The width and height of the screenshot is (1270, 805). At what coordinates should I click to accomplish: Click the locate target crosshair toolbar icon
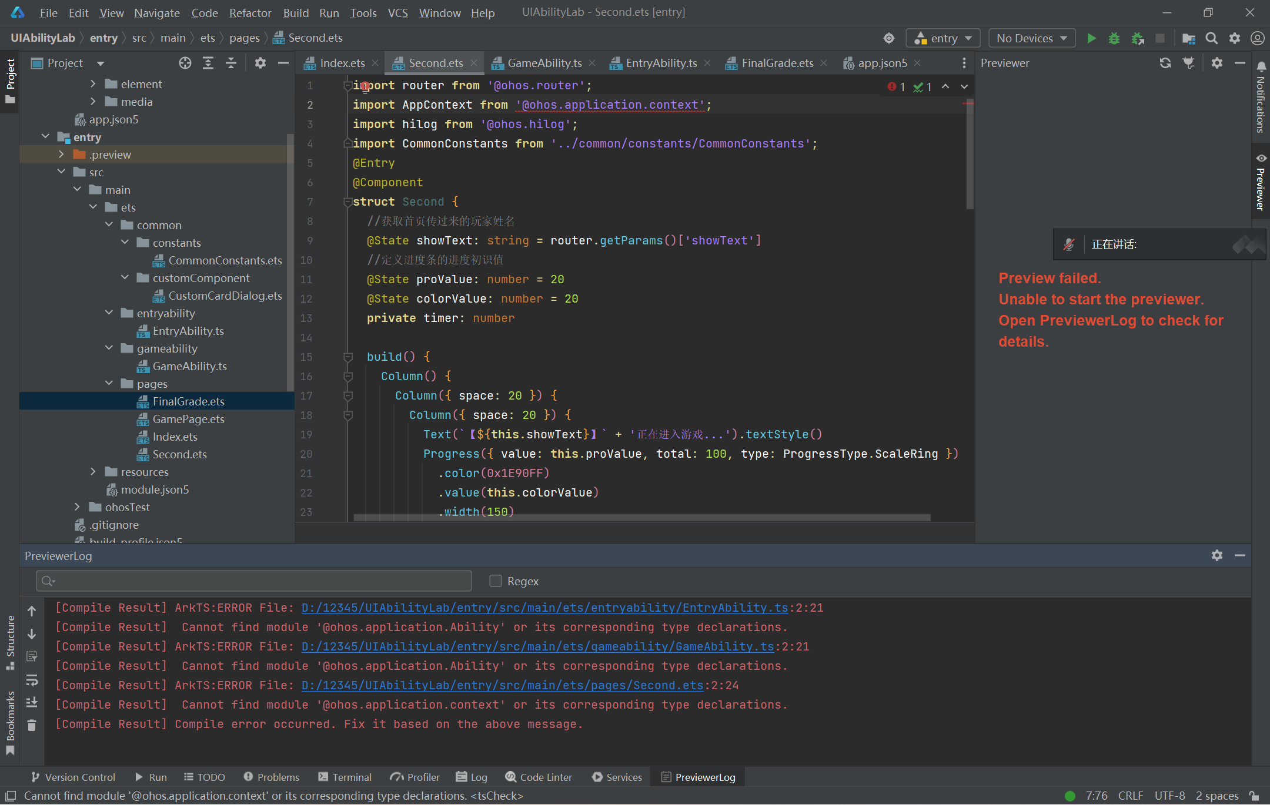click(x=889, y=38)
